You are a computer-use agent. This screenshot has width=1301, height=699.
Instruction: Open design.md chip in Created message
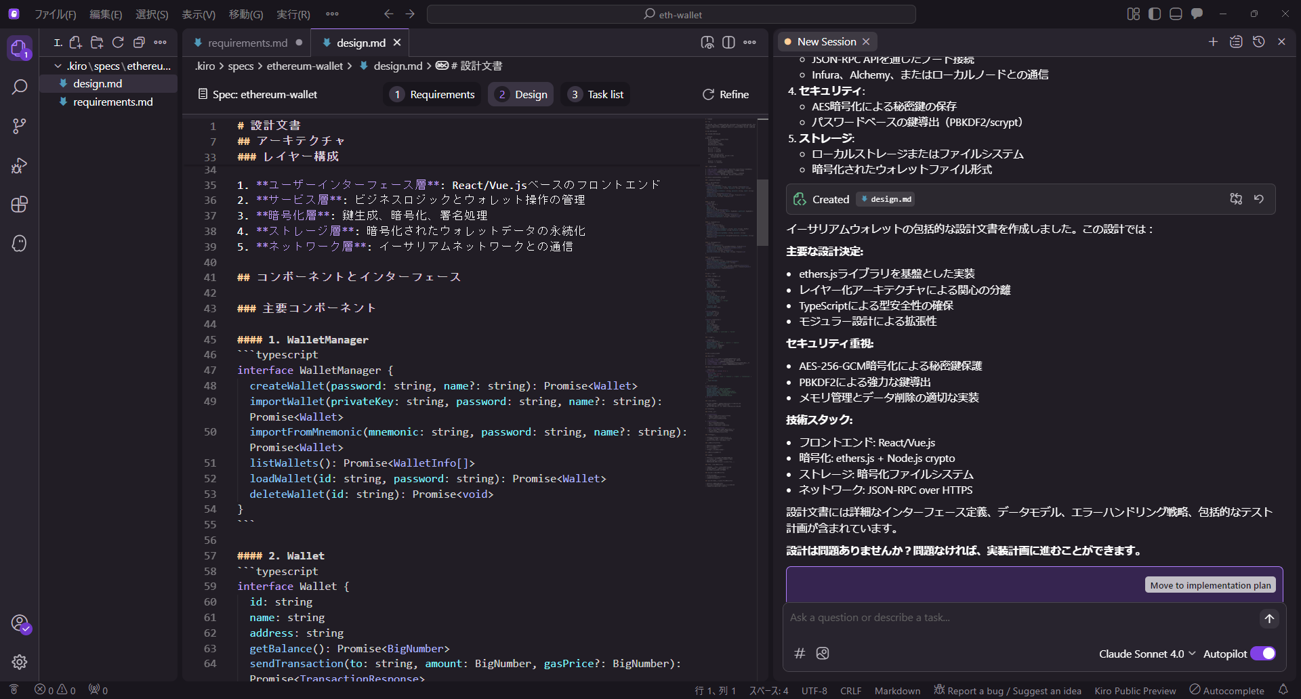(886, 199)
